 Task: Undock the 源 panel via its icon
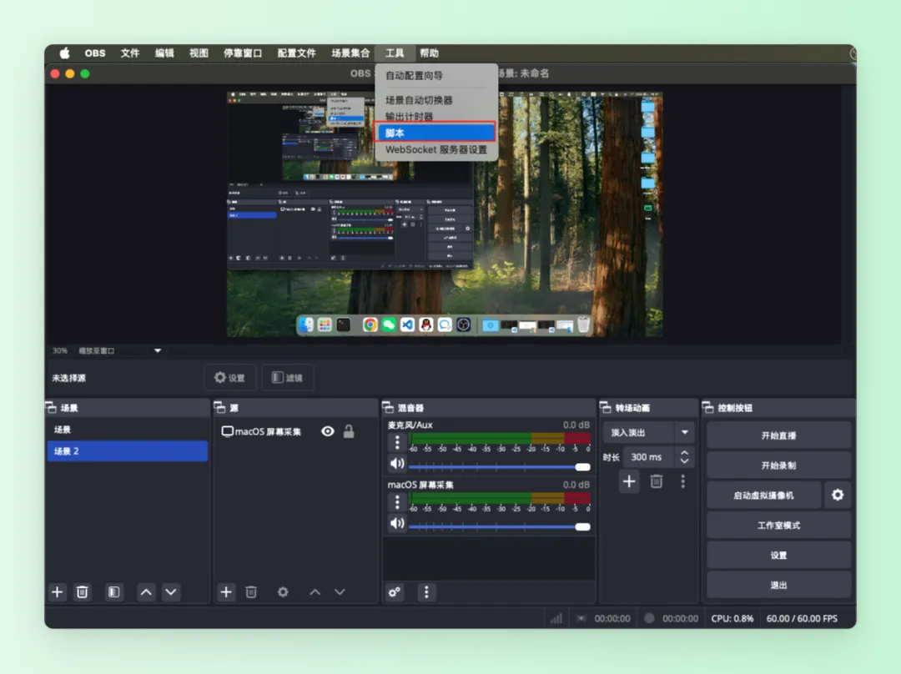coord(219,407)
